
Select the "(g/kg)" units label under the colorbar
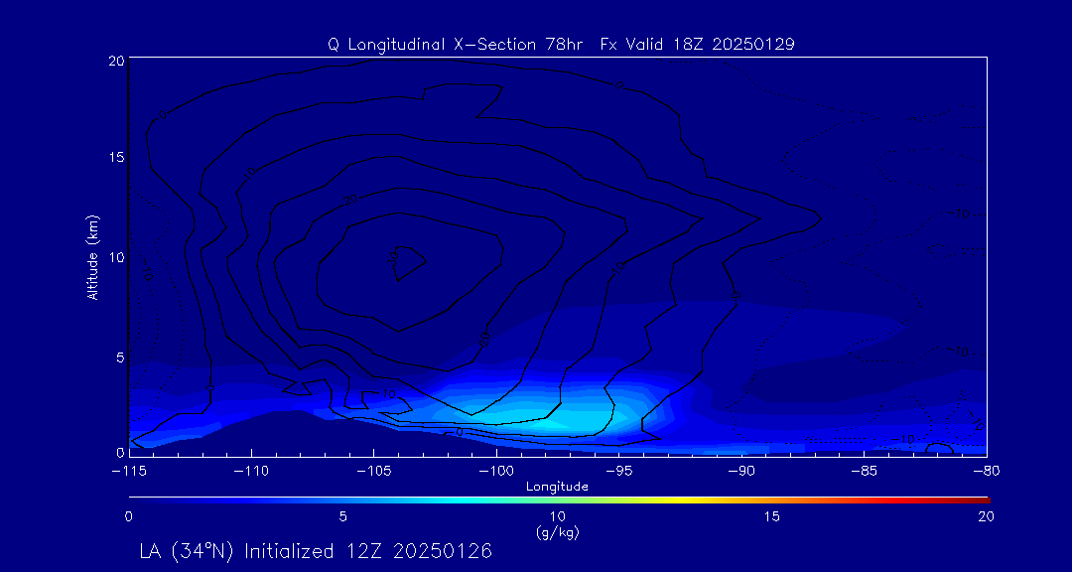[x=558, y=531]
